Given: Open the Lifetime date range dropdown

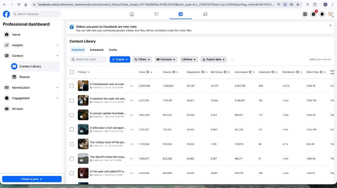Looking at the screenshot, I should 188,59.
